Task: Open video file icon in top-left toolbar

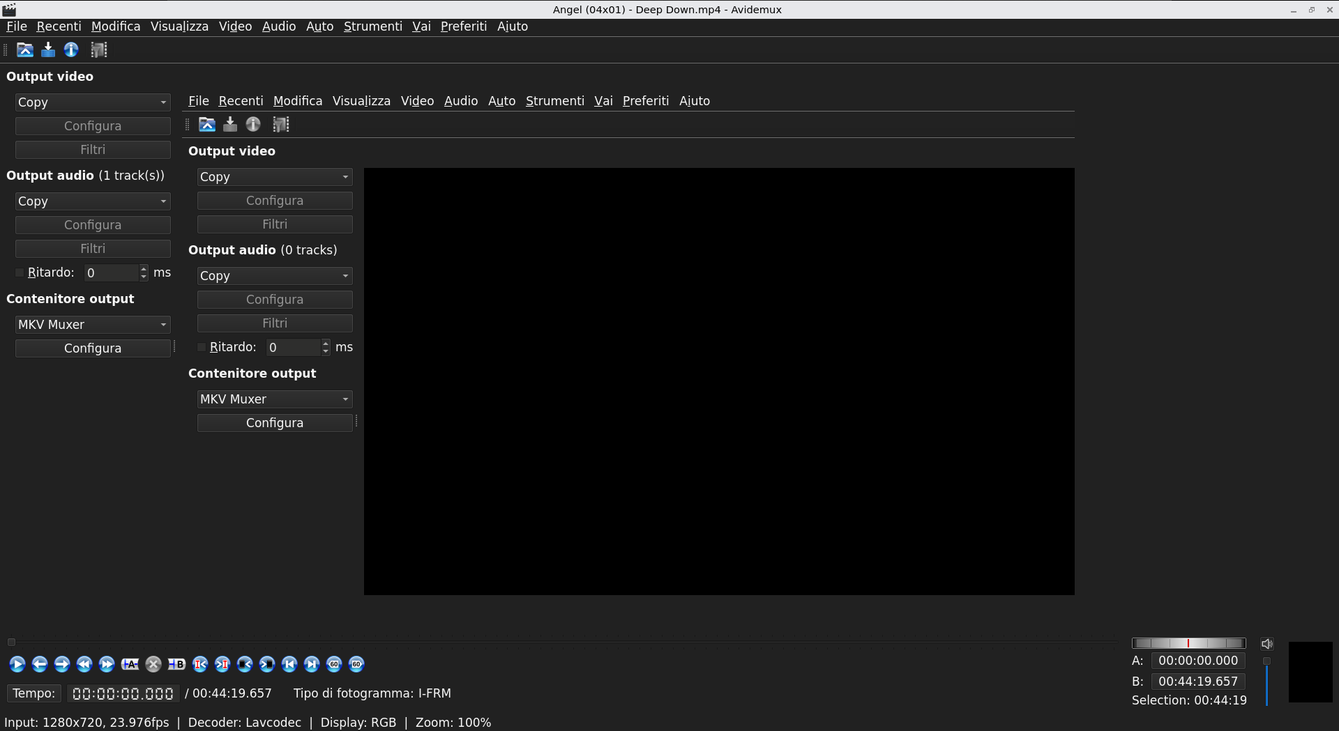Action: point(25,49)
